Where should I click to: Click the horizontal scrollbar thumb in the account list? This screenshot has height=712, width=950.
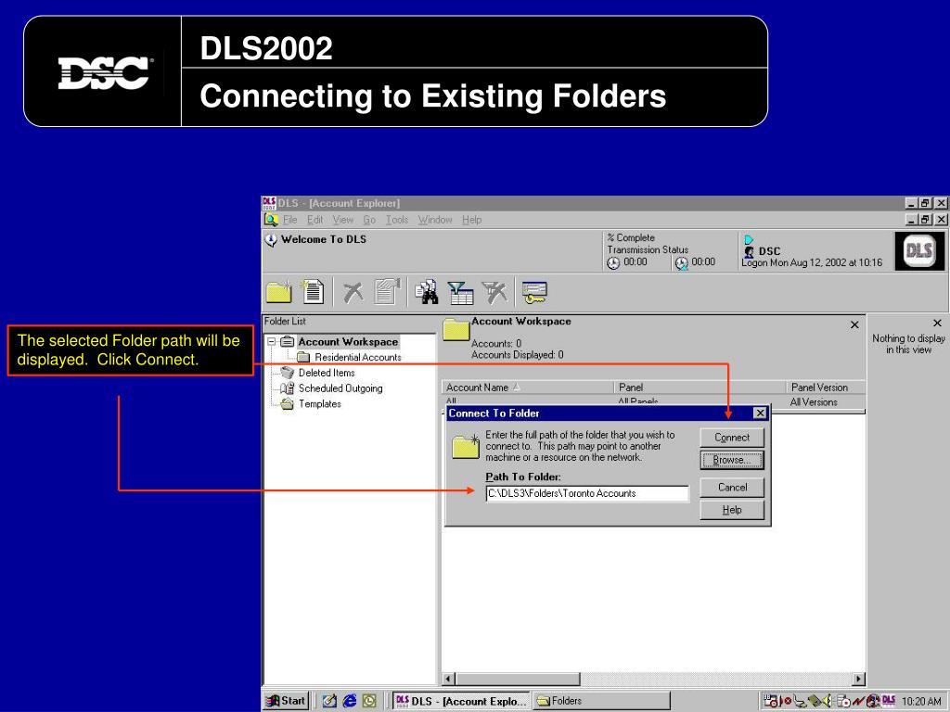pos(518,680)
